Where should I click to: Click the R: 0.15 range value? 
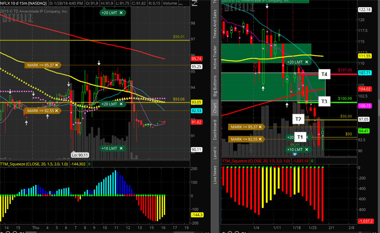[154, 3]
